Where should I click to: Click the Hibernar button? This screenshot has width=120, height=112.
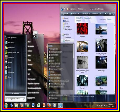(x=30, y=99)
